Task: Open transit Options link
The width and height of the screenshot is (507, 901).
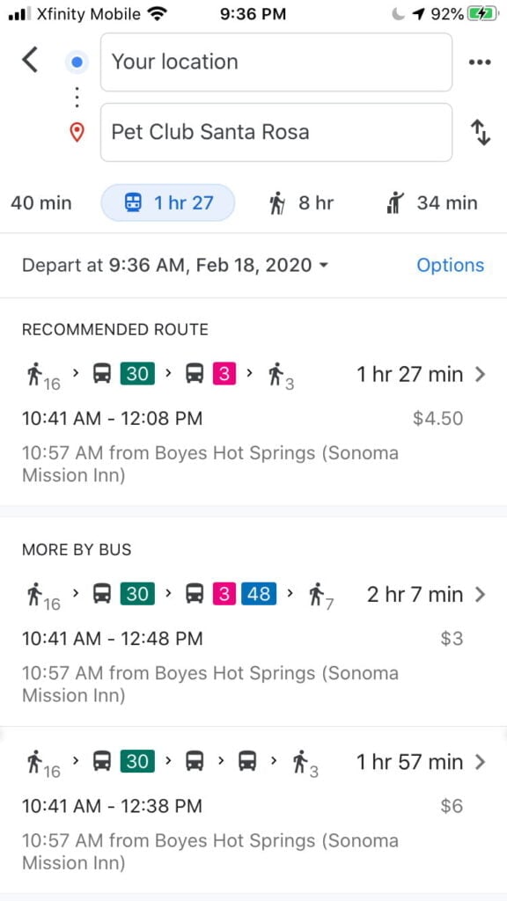Action: pos(450,266)
